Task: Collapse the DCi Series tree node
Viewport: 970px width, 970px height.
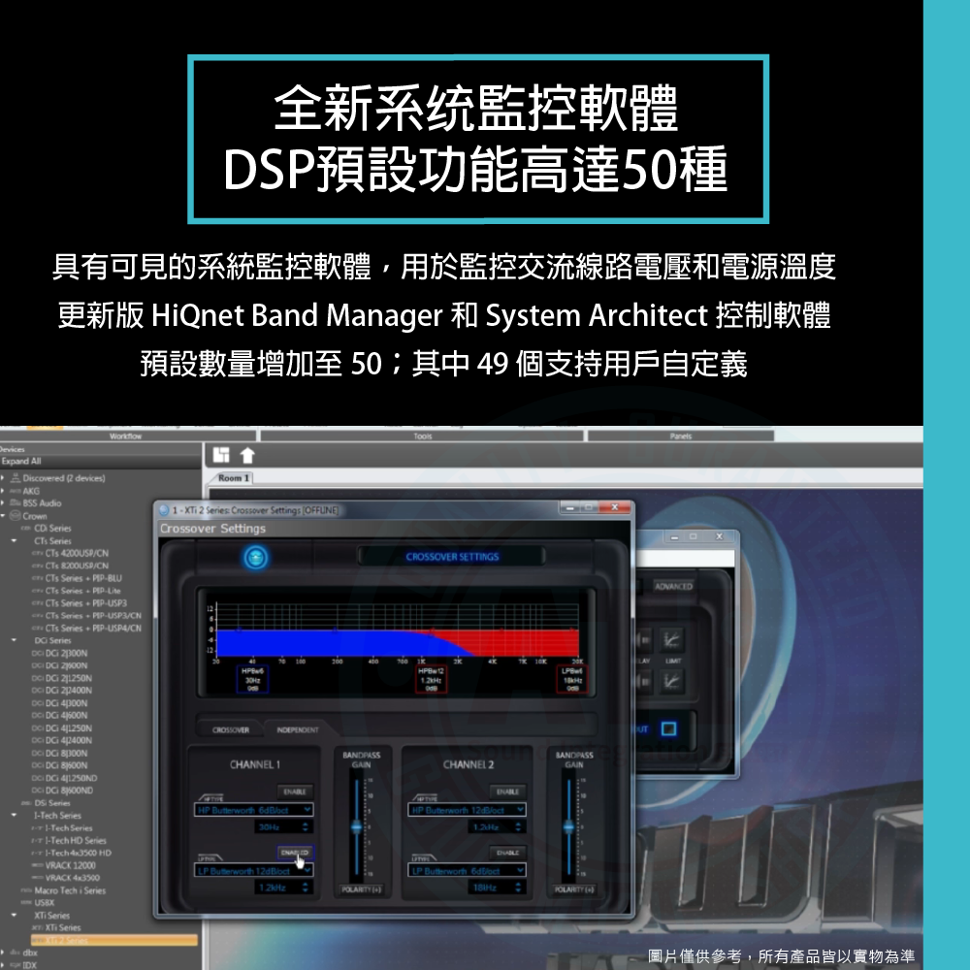Action: [15, 640]
